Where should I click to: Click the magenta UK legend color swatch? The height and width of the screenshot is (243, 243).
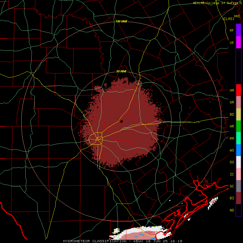(x=238, y=42)
